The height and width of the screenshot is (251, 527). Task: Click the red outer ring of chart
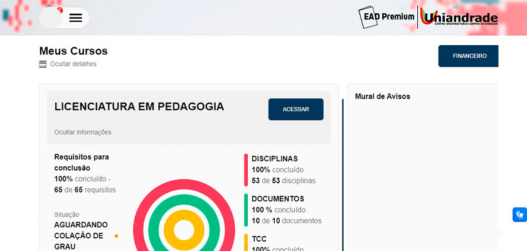[141, 202]
